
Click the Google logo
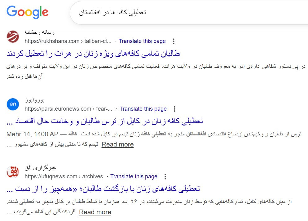click(x=28, y=12)
